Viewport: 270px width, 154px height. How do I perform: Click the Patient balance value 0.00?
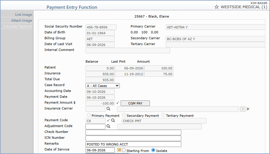point(100,68)
